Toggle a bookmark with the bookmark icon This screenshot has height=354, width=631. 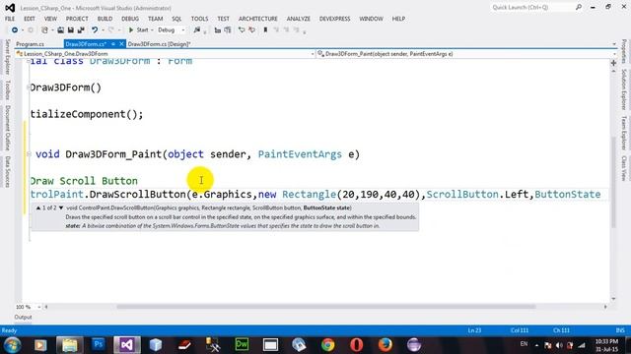265,30
